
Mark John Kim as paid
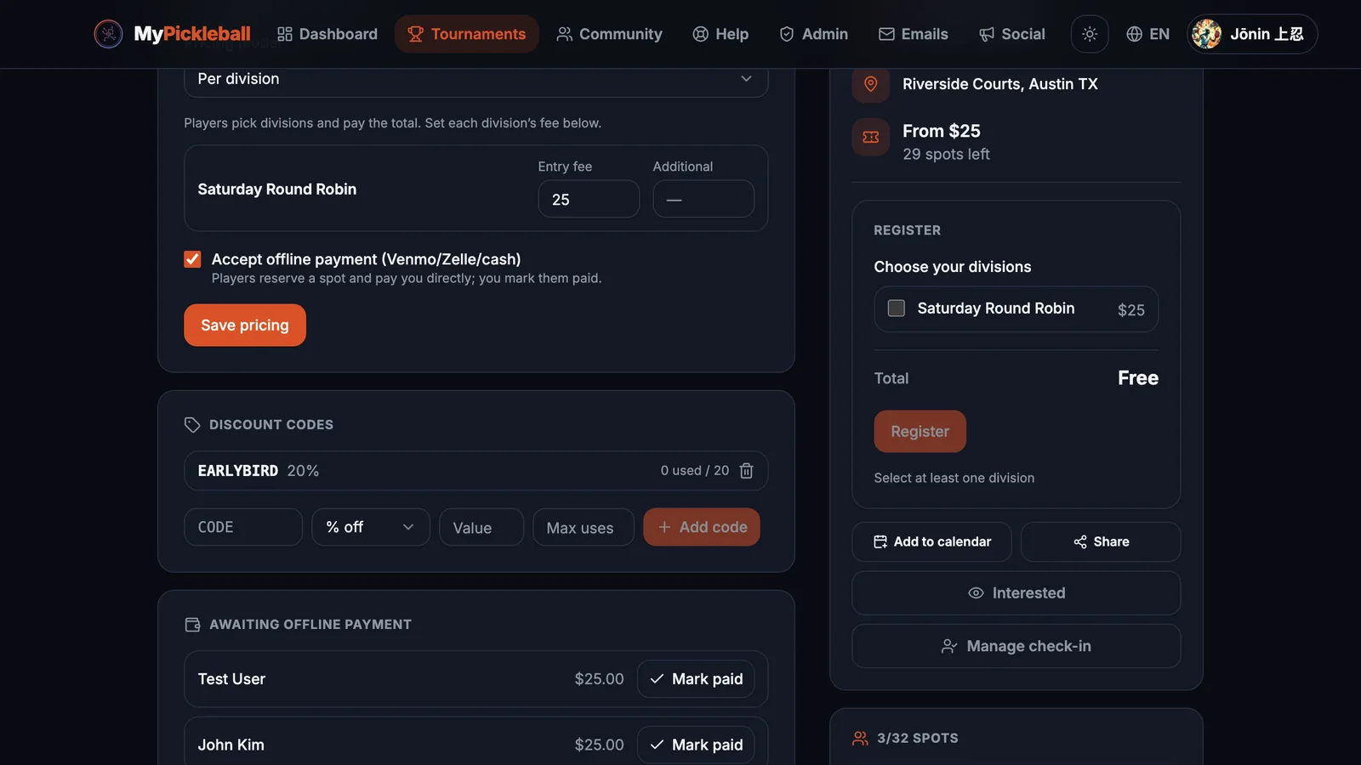pos(696,745)
